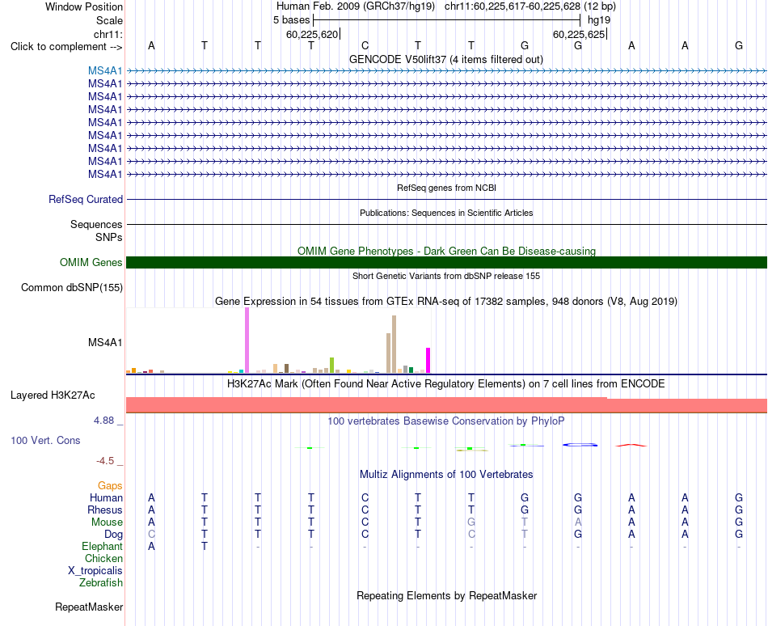768x626 pixels.
Task: Click the light gray A in the Mouse row
Action: (x=578, y=522)
